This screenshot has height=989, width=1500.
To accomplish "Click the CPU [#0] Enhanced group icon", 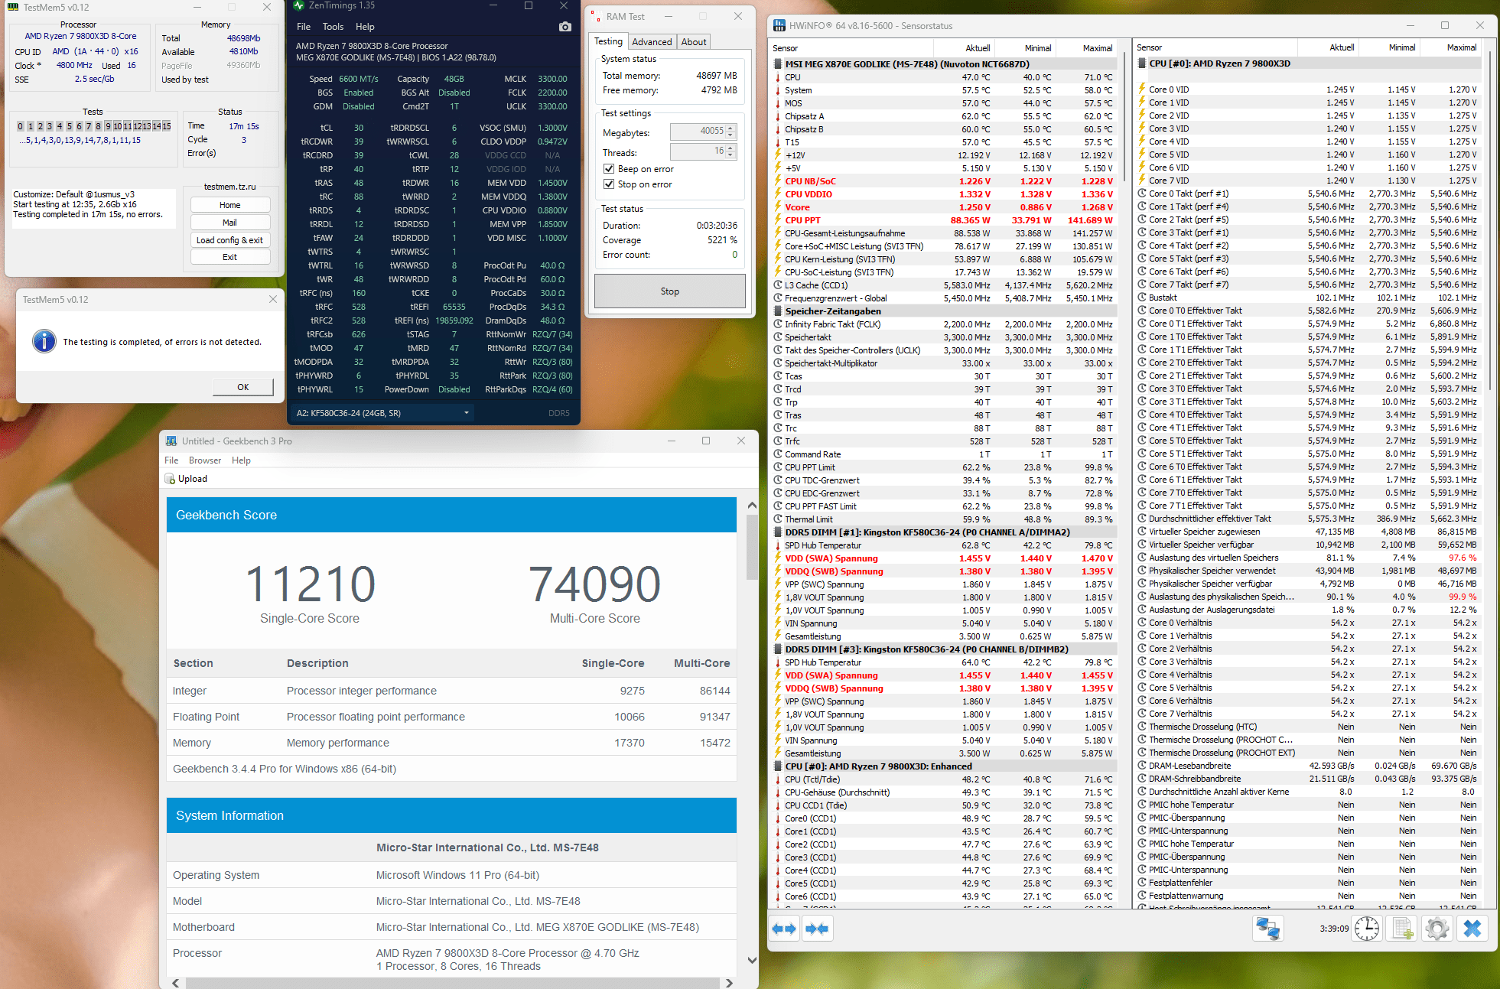I will tap(778, 766).
